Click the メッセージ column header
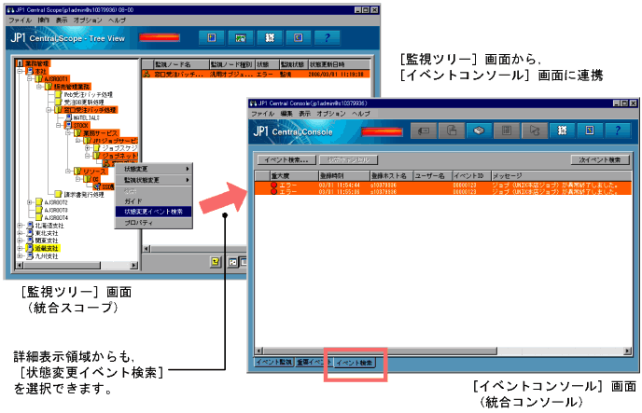 (x=561, y=176)
